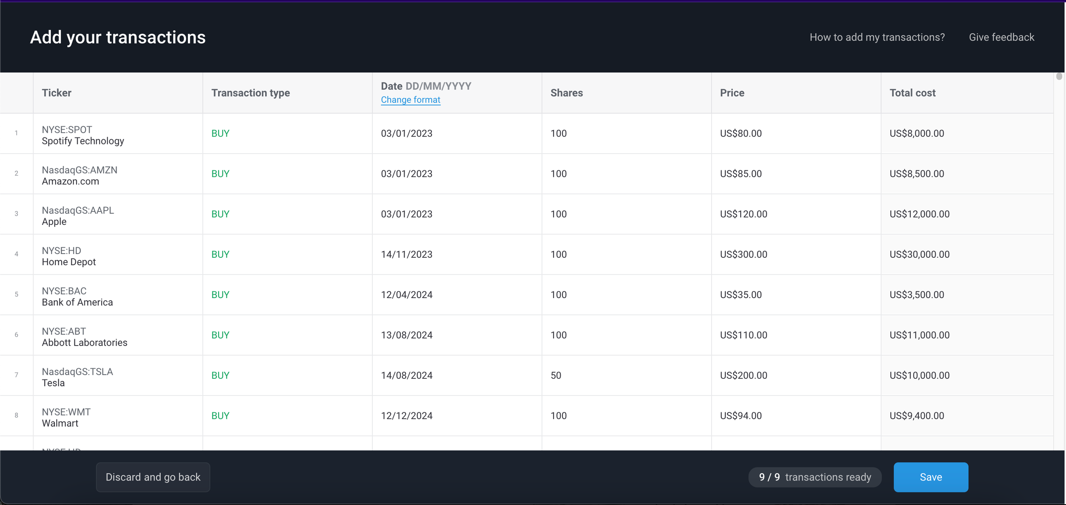Click price US$120.00 cell
This screenshot has width=1066, height=505.
coord(796,214)
